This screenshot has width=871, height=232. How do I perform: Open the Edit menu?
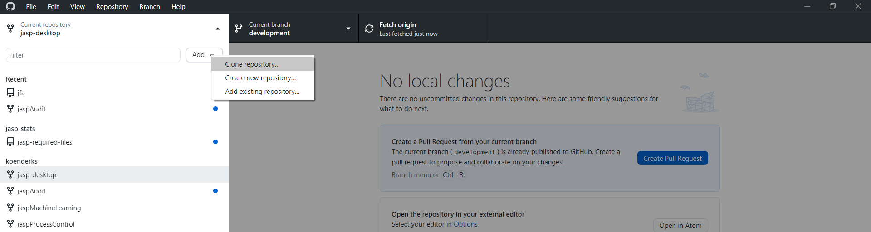(53, 7)
